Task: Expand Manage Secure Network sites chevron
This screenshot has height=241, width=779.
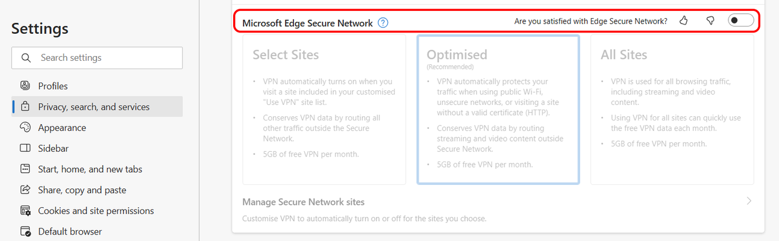Action: (749, 201)
